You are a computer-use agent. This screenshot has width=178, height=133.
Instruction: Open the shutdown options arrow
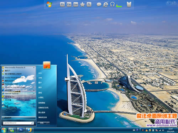[48, 123]
